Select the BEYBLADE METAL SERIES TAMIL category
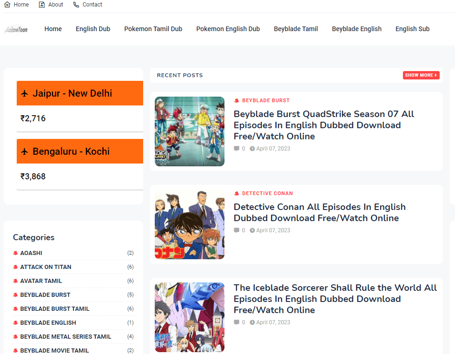 (x=66, y=337)
